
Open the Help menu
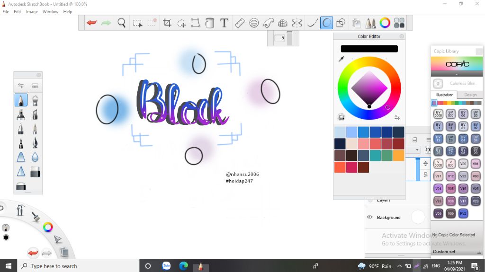click(x=68, y=12)
